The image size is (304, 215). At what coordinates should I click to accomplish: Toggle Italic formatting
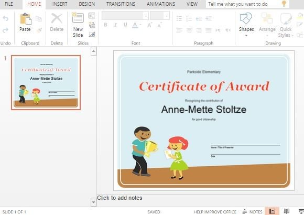[115, 25]
